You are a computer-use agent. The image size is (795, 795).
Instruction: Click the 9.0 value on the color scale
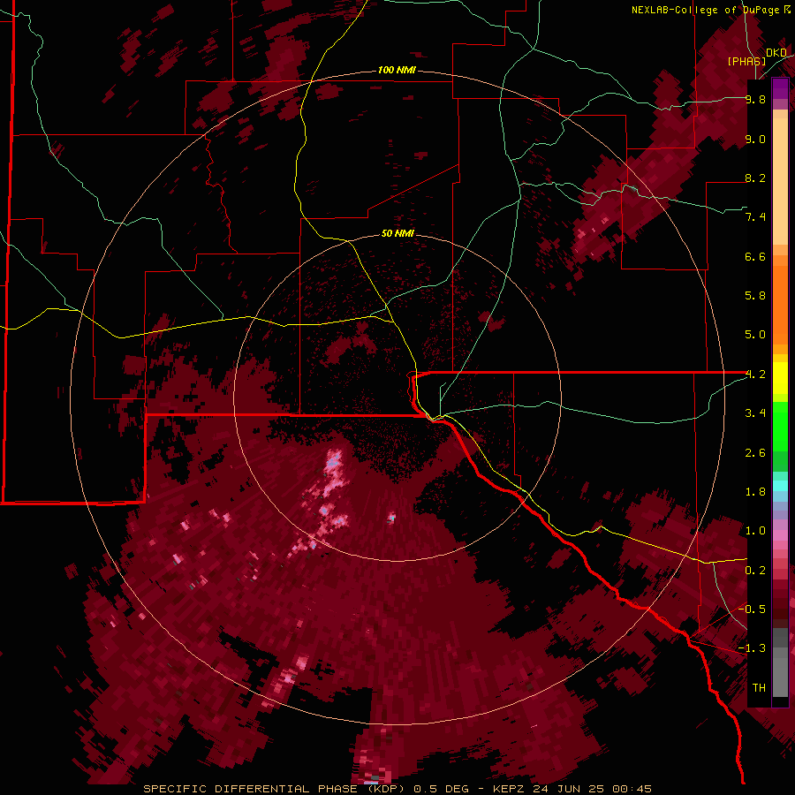coord(755,139)
